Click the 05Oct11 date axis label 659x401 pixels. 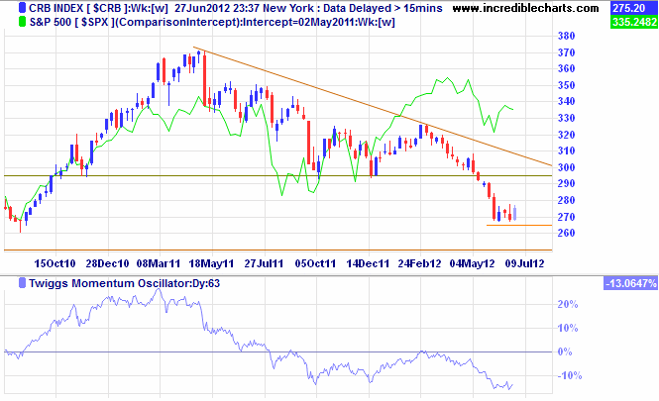click(315, 263)
